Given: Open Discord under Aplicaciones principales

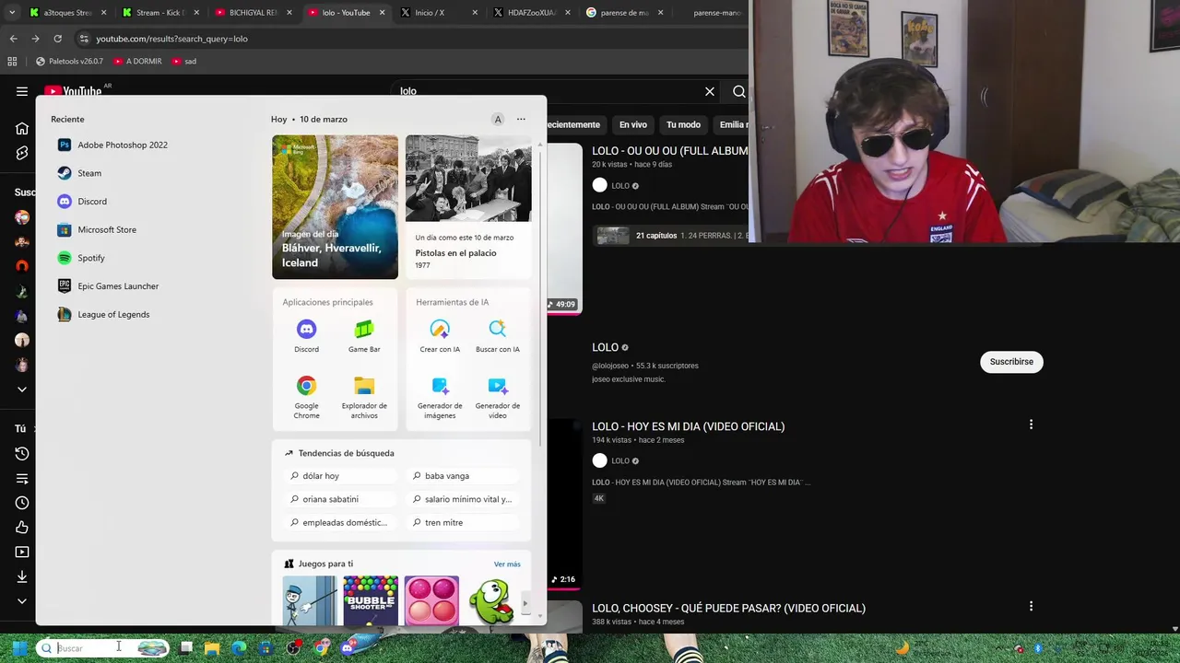Looking at the screenshot, I should tap(306, 336).
